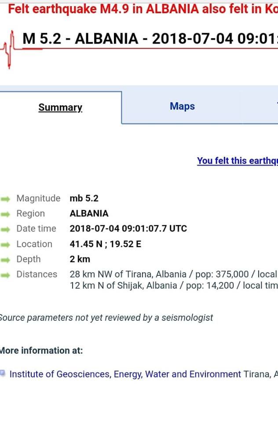The height and width of the screenshot is (423, 278).
Task: Click the small blue icon before Institute of Geosciences
Action: [3, 373]
